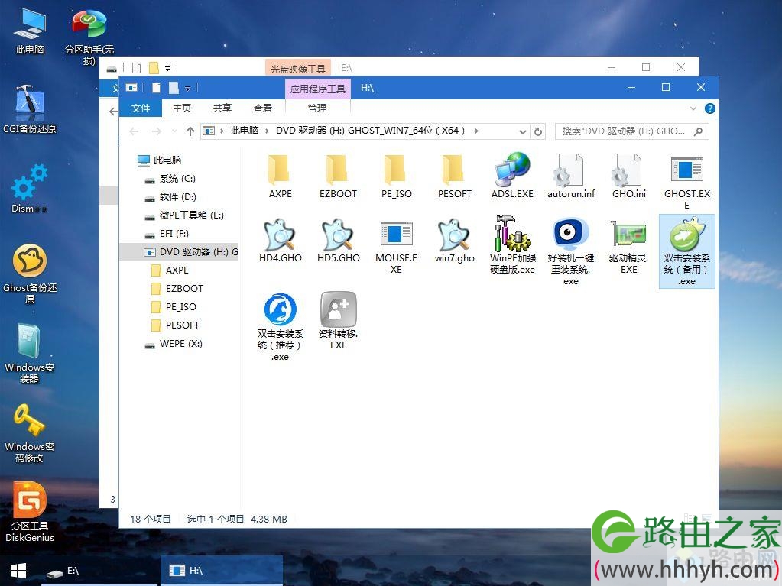Image resolution: width=782 pixels, height=586 pixels.
Task: Select win7.gho image file
Action: point(454,241)
